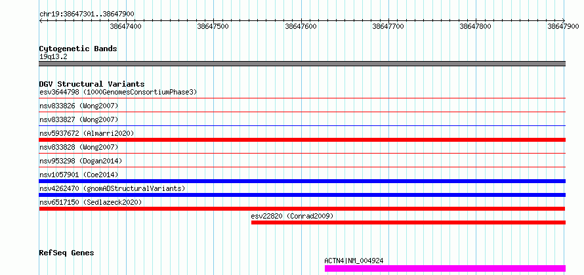Click the 38647700 ruler tick label
The height and width of the screenshot is (275, 584).
[388, 26]
